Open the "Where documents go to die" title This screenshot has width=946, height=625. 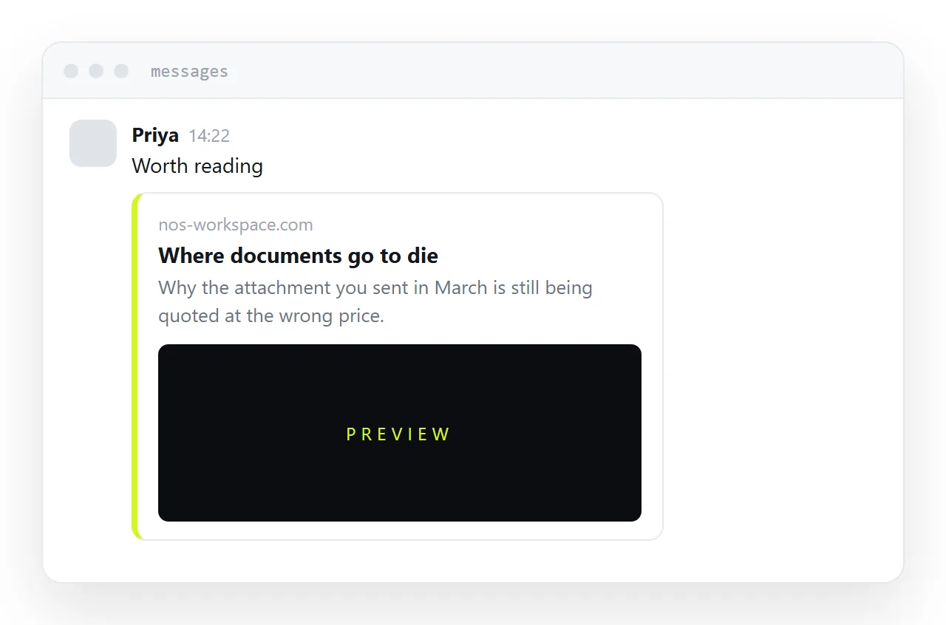point(298,256)
